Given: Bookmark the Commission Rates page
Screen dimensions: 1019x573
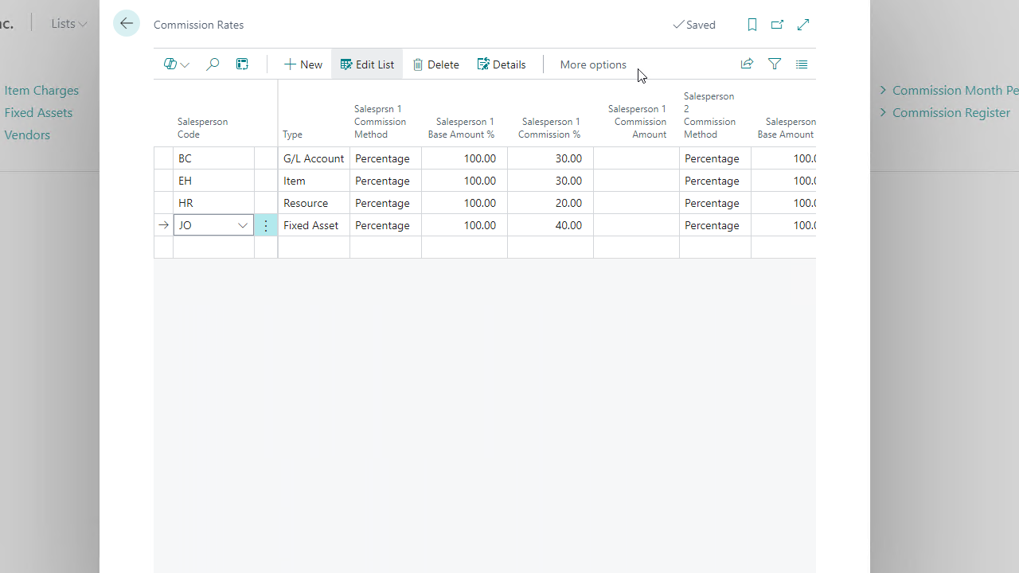Looking at the screenshot, I should tap(752, 25).
